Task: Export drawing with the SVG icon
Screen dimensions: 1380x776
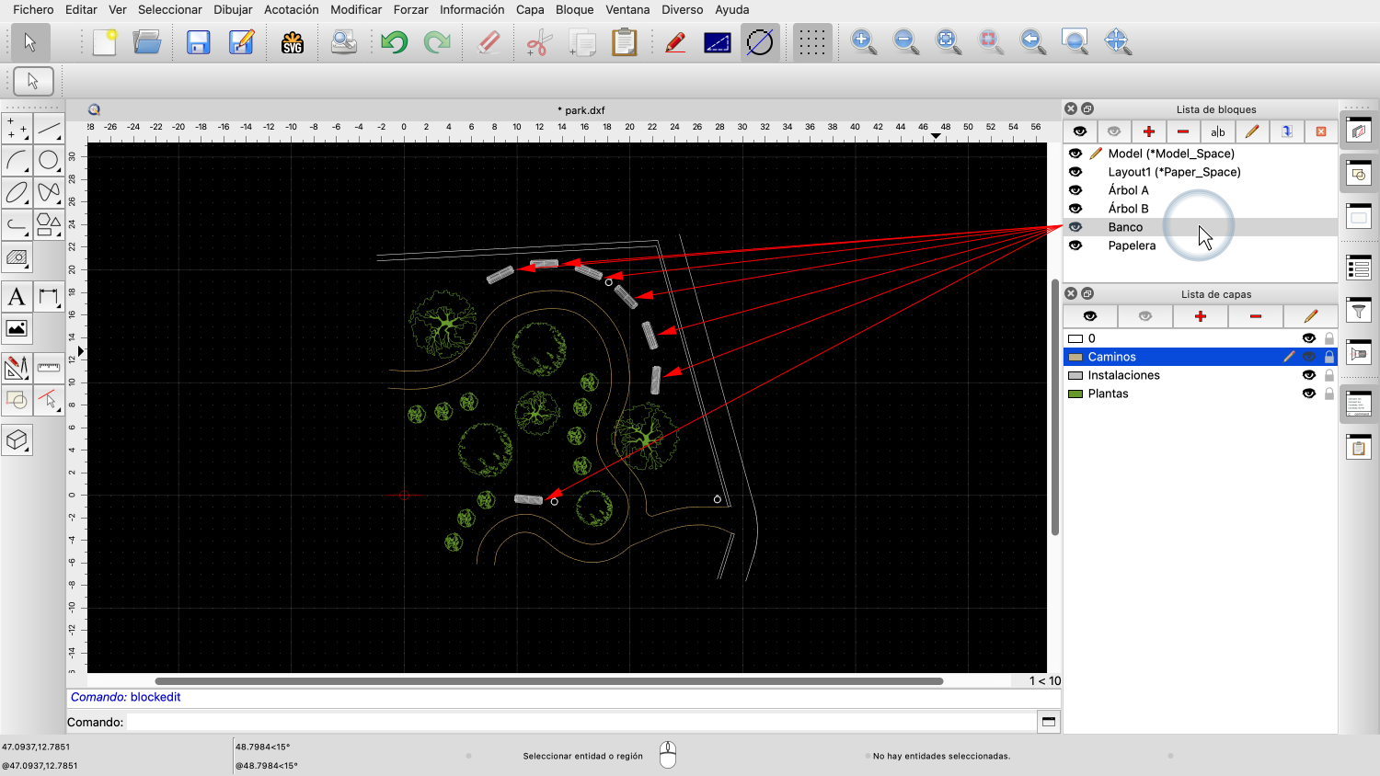Action: (x=293, y=42)
